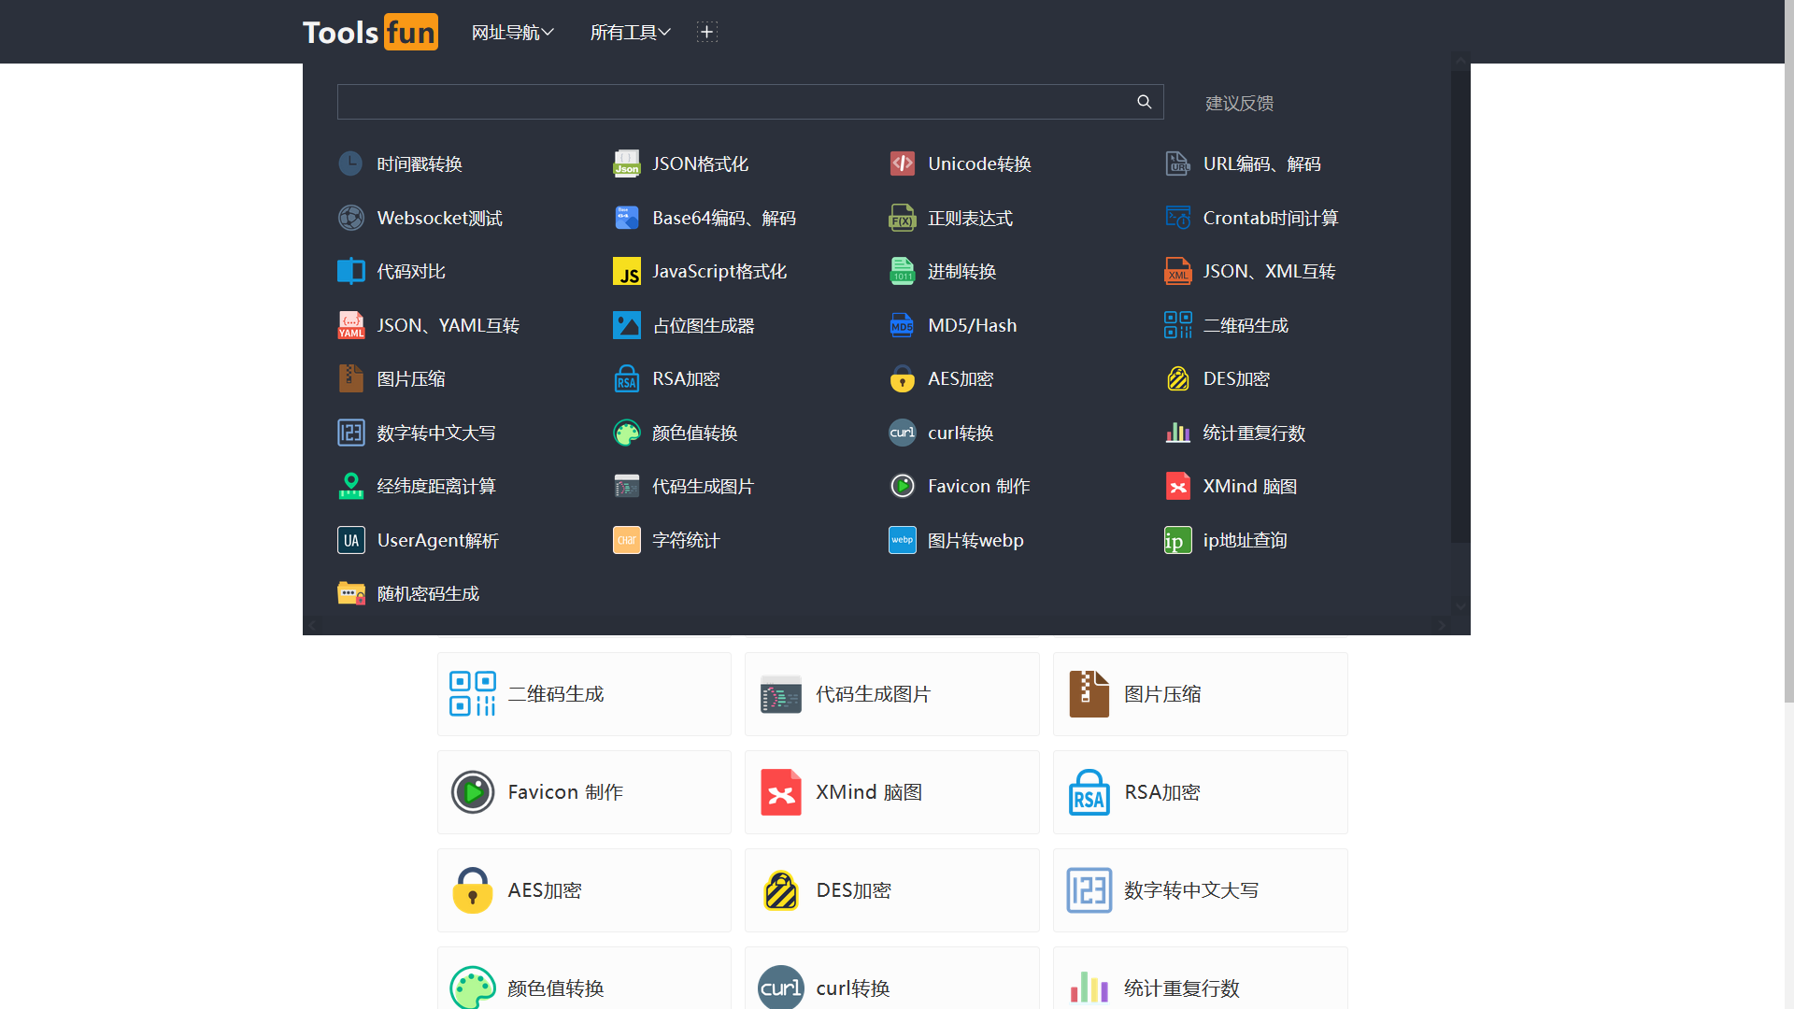Image resolution: width=1794 pixels, height=1009 pixels.
Task: Click the ip地址查询 green icon
Action: tap(1177, 540)
